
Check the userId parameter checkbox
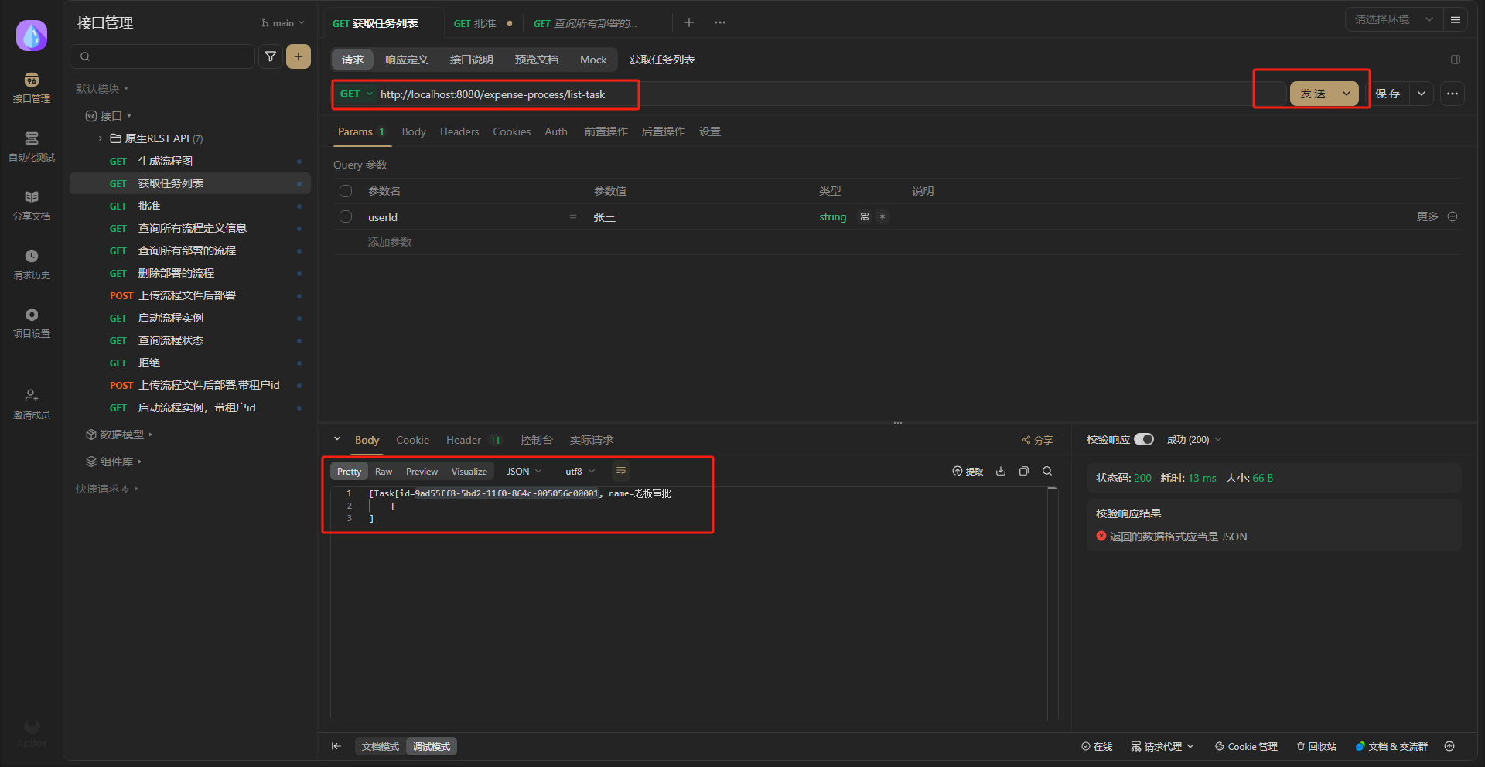[x=345, y=216]
